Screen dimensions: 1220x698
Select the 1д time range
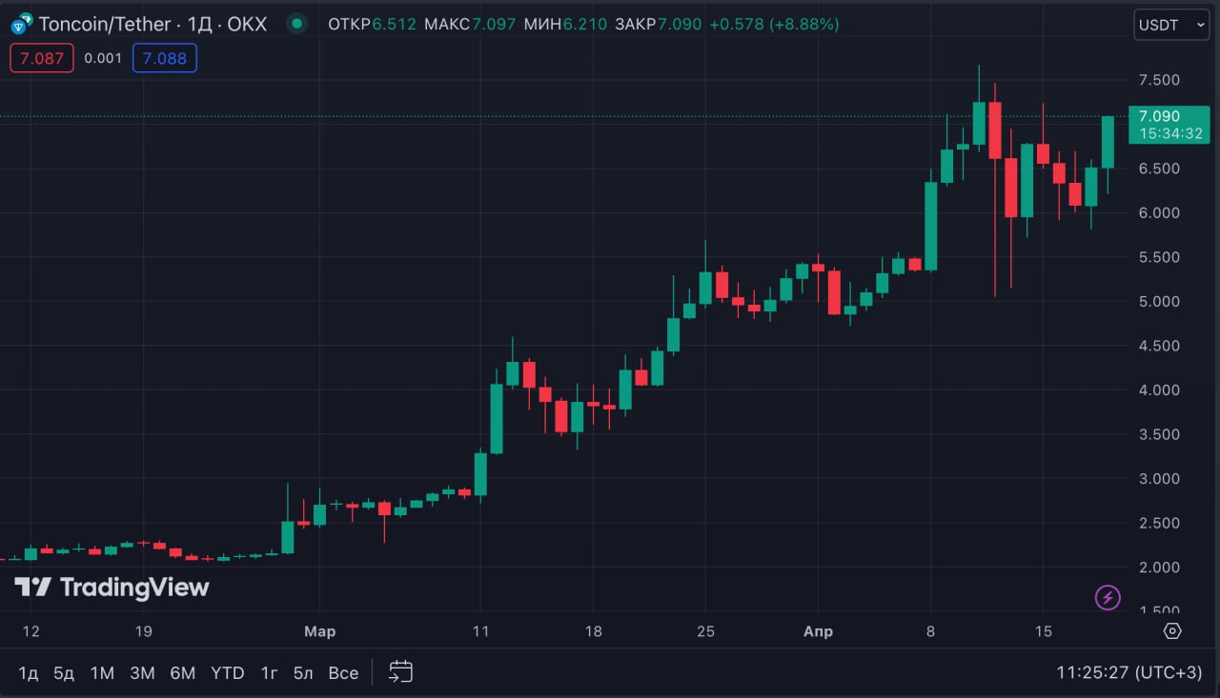click(29, 673)
